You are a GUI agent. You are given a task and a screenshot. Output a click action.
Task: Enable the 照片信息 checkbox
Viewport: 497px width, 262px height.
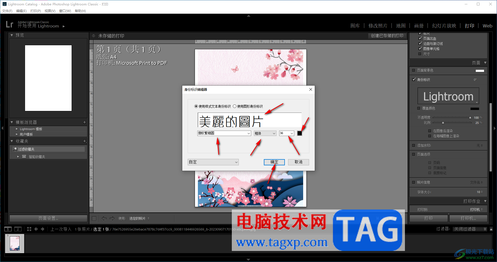point(414,182)
